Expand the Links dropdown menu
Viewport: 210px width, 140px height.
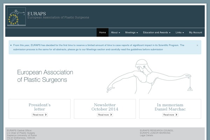click(x=180, y=33)
